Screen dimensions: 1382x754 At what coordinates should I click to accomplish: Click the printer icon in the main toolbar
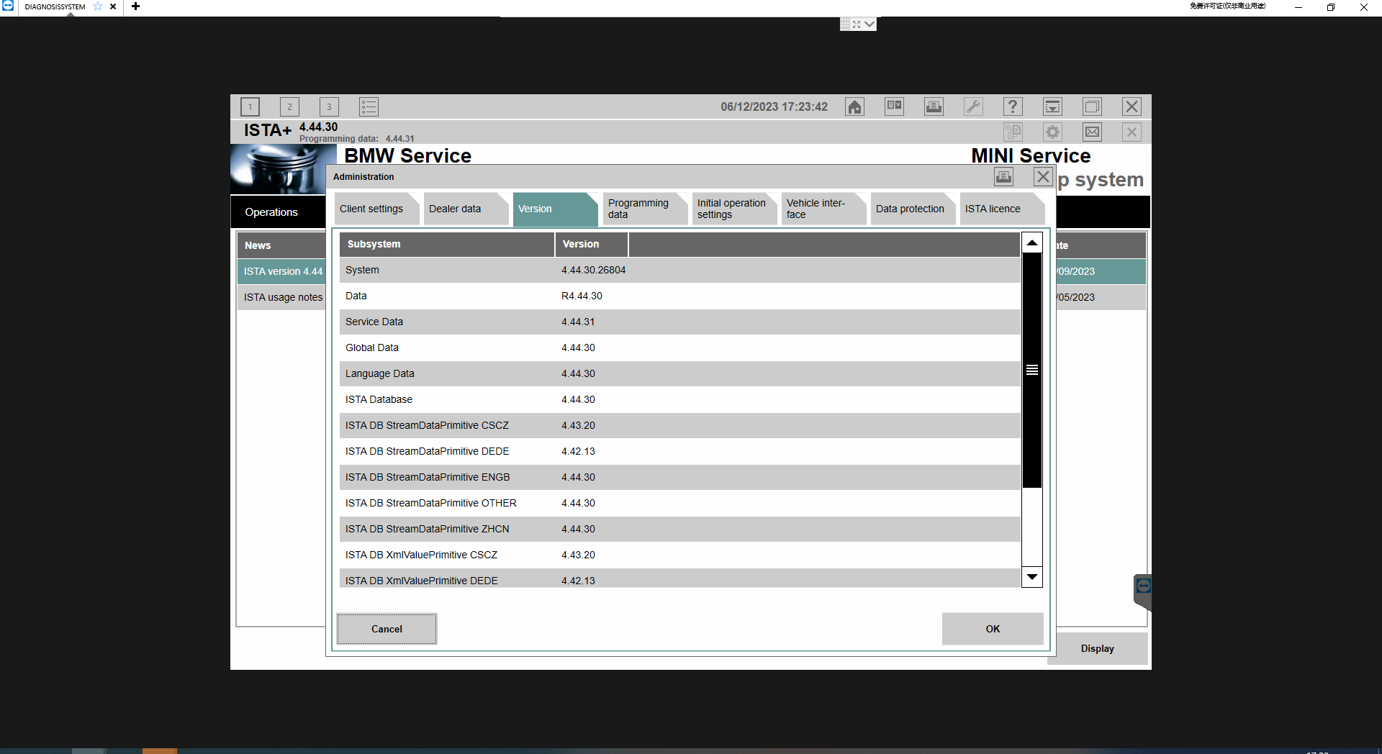click(x=934, y=107)
